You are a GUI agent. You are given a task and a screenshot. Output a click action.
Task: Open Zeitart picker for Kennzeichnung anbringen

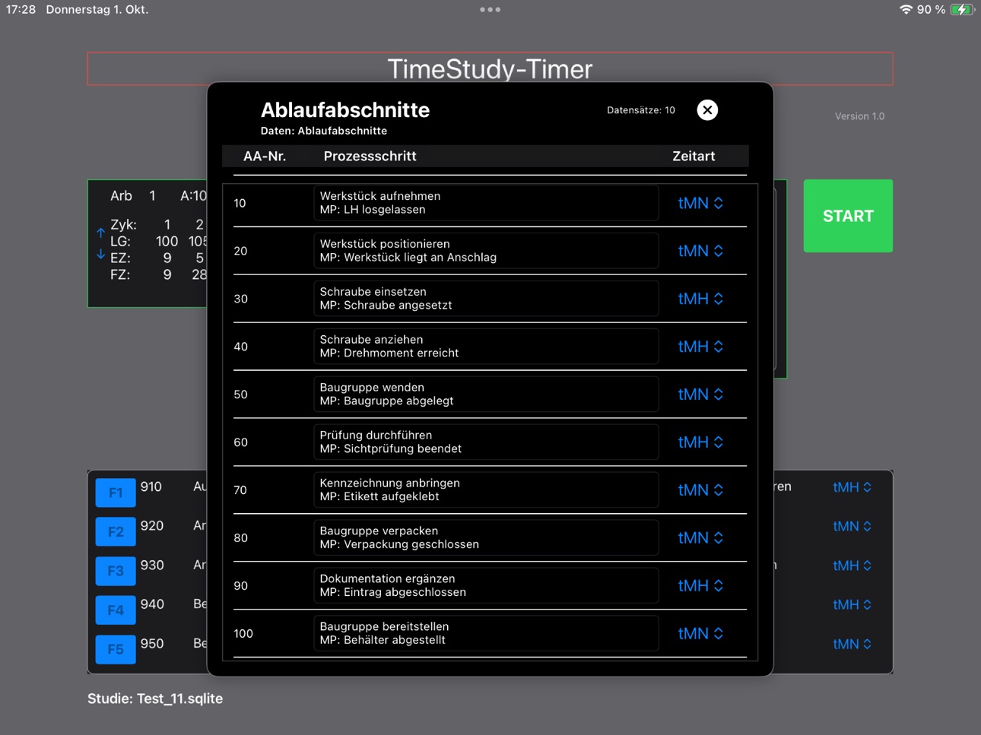click(x=700, y=490)
